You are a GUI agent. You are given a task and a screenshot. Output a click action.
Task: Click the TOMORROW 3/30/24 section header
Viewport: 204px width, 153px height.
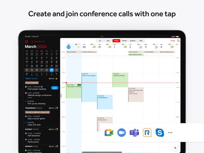34,108
